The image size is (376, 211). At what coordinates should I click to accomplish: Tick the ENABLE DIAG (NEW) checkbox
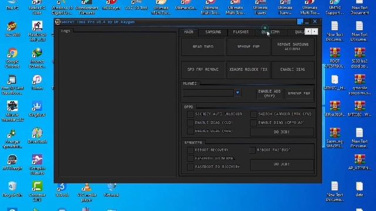tap(190, 131)
